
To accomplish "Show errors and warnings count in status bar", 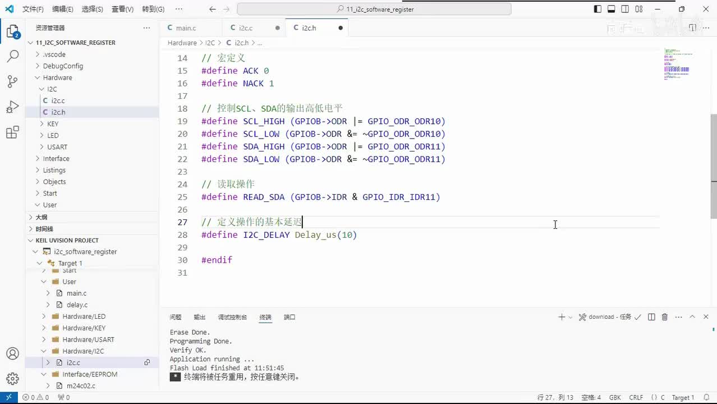I will click(35, 397).
